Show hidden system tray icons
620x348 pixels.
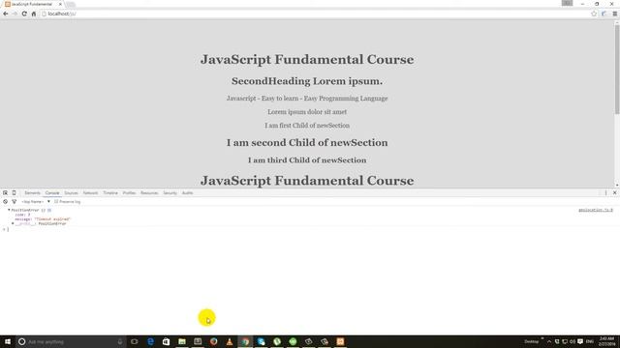coord(549,341)
